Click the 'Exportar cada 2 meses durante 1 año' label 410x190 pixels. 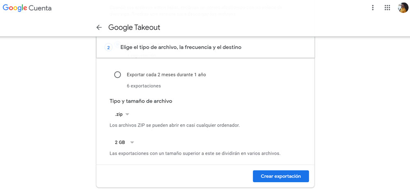coord(166,75)
